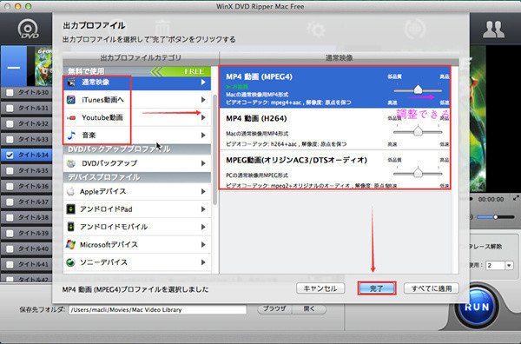This screenshot has width=521, height=344.
Task: Click the 開く button
Action: click(x=309, y=308)
